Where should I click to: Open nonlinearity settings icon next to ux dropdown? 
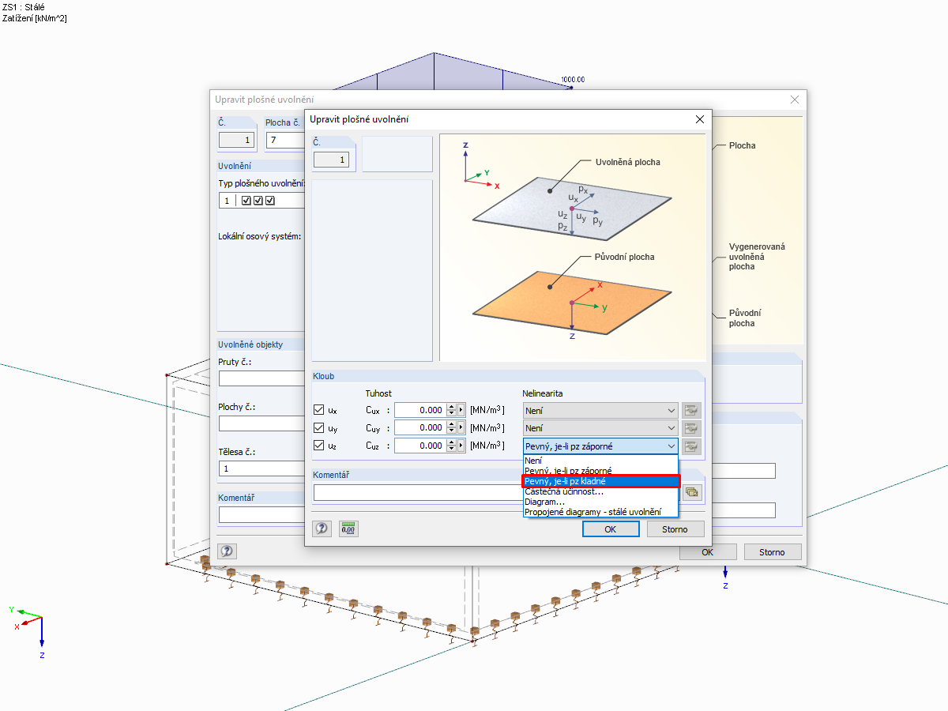click(691, 410)
